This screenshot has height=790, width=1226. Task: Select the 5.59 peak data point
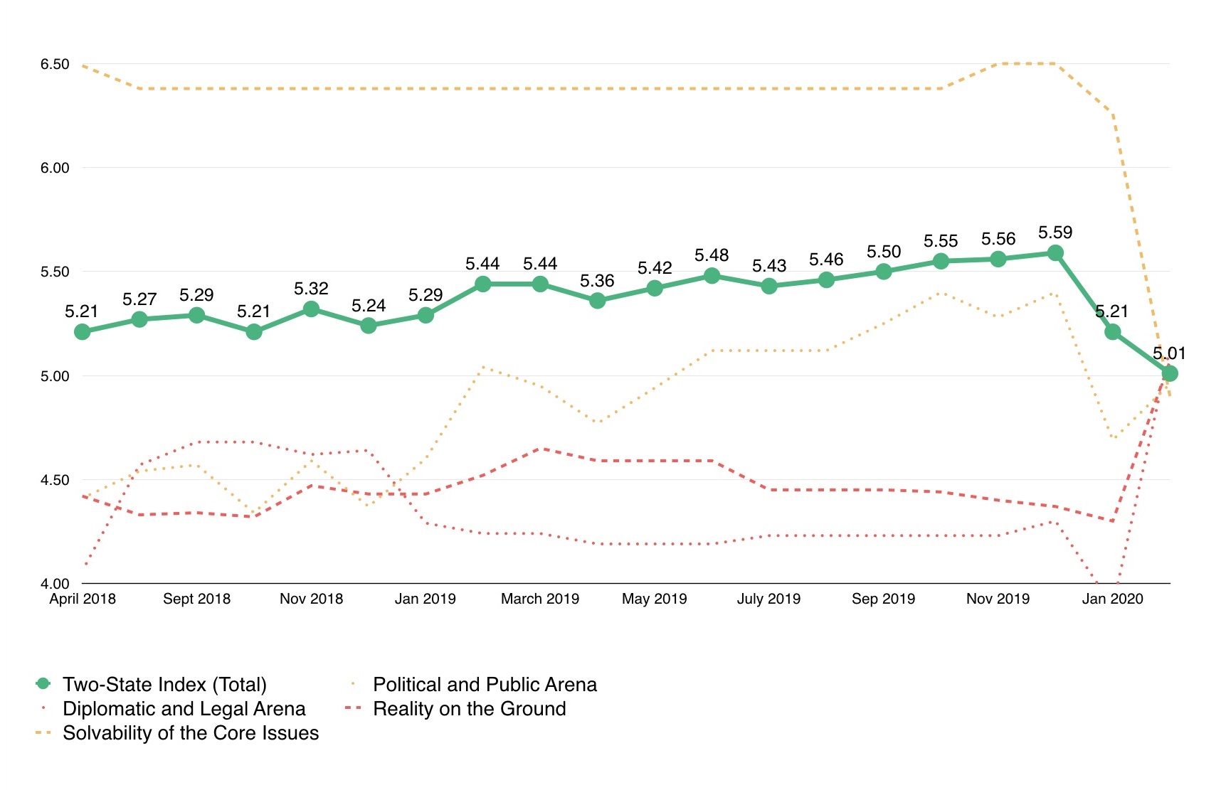pyautogui.click(x=1056, y=253)
